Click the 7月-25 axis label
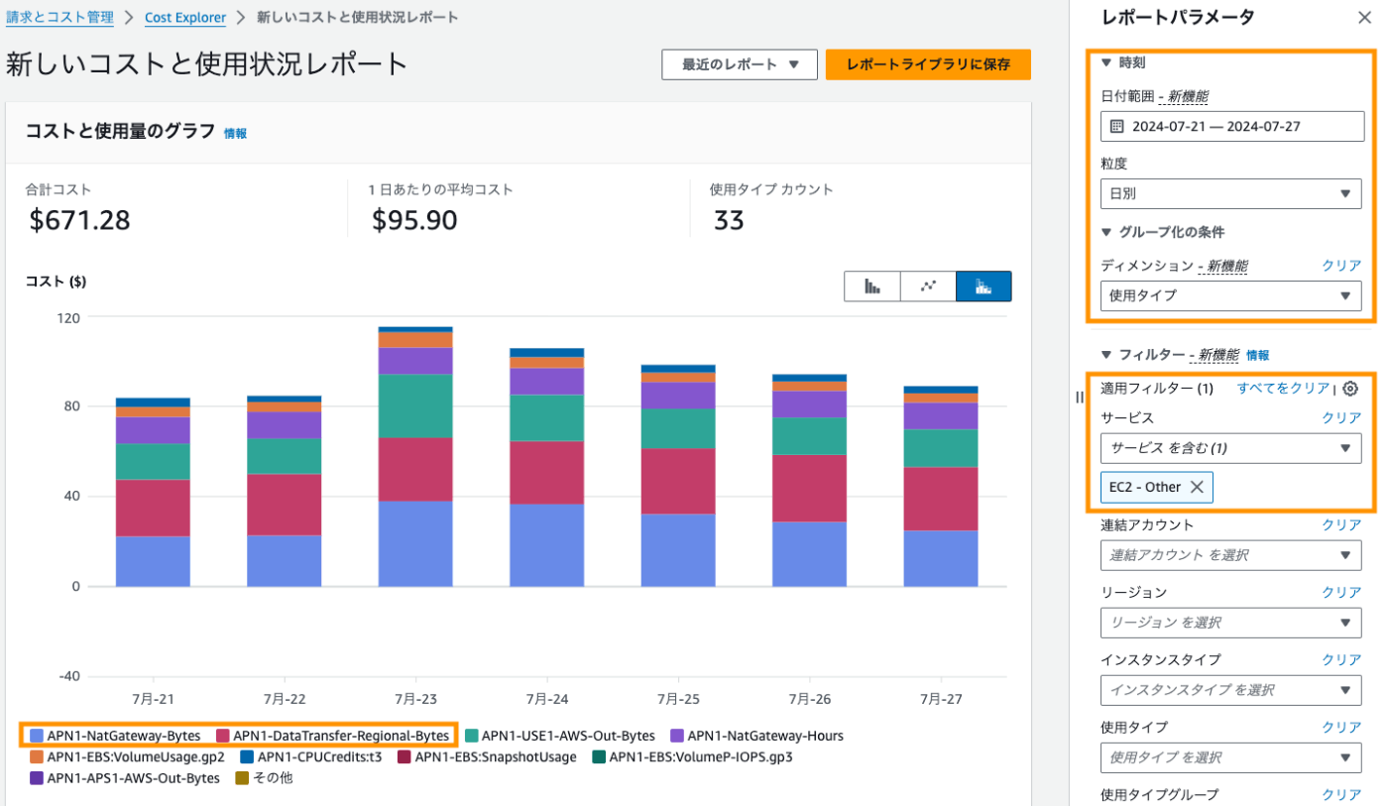 [x=677, y=699]
